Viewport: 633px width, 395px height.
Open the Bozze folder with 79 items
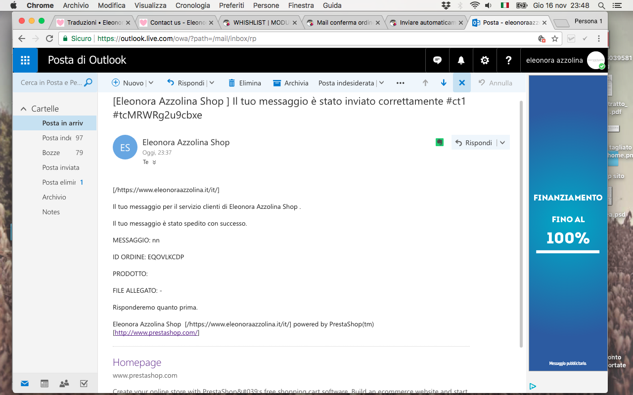coord(54,153)
